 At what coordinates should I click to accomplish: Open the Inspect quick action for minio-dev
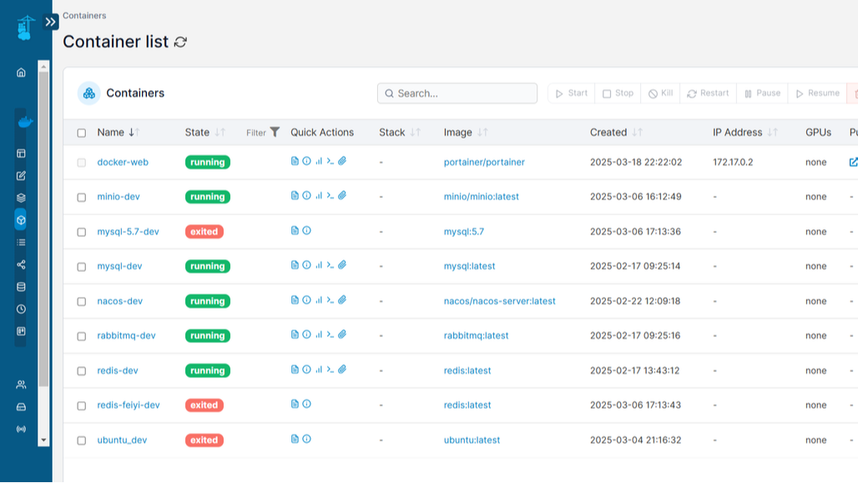(x=305, y=195)
